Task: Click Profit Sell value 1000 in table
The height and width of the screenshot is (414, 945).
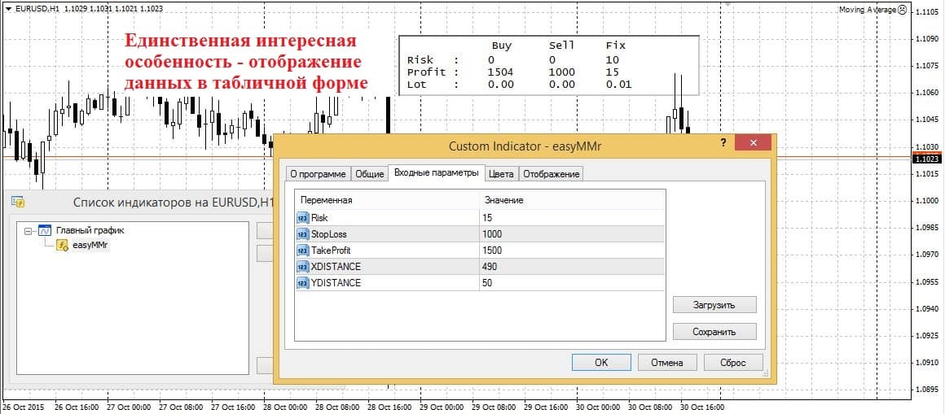Action: click(x=561, y=72)
